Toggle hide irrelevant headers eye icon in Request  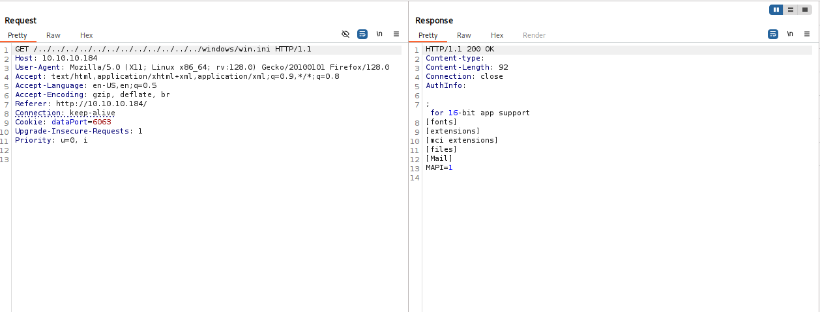click(x=345, y=34)
